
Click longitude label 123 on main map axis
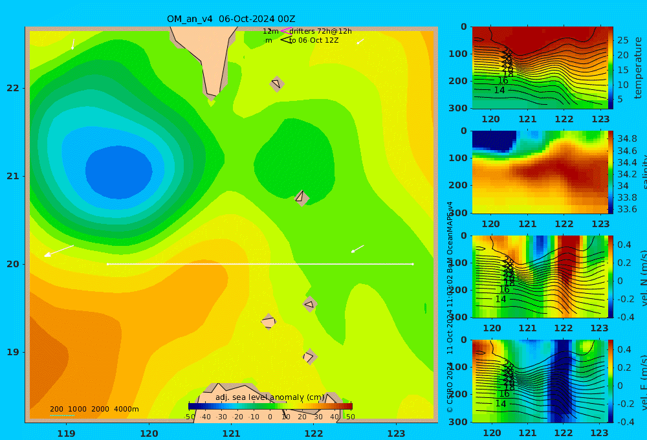[396, 434]
